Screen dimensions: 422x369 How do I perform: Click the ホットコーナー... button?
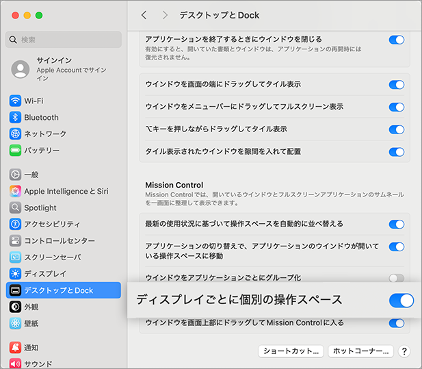click(360, 351)
